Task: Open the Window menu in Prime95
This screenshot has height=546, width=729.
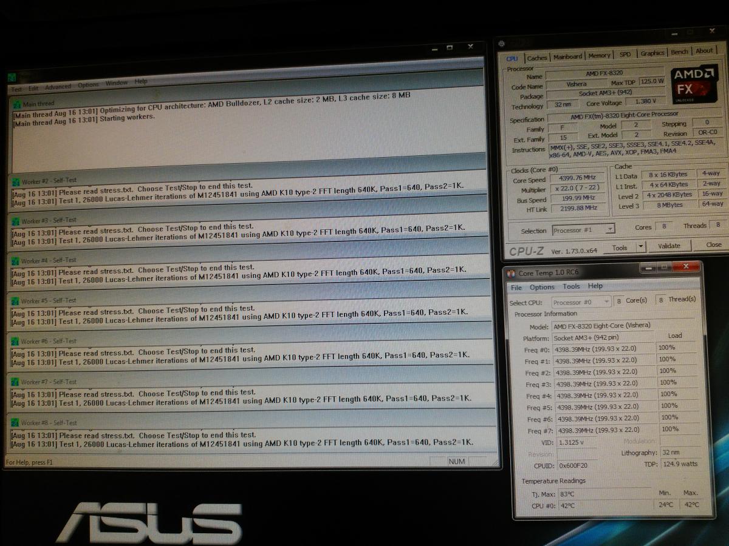Action: 117,83
